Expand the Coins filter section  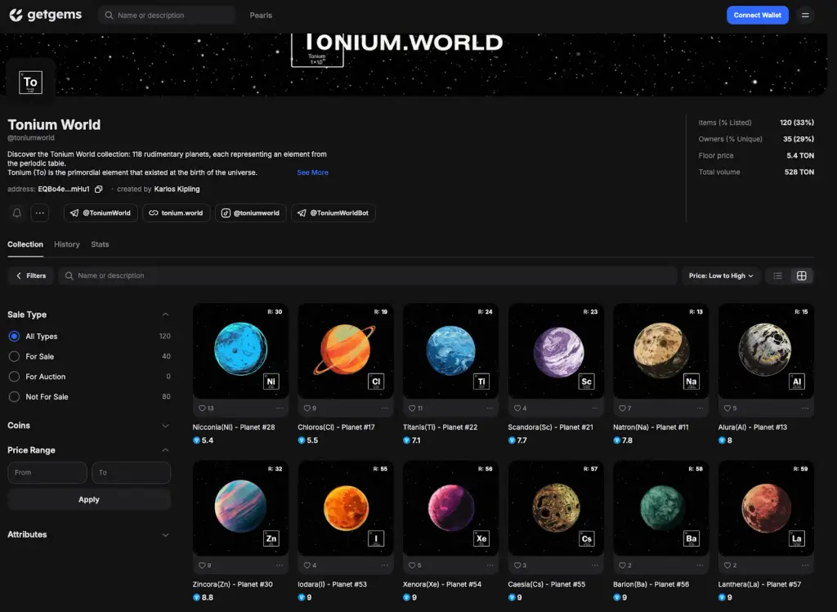coord(165,426)
